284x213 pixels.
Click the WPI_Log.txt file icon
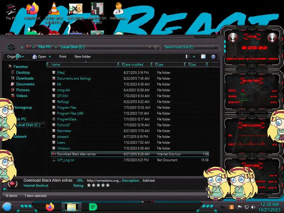[x=54, y=160]
